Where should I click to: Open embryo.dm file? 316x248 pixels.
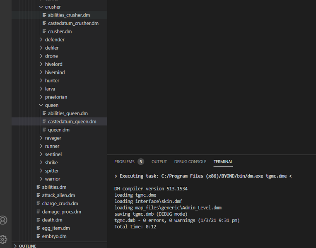click(54, 236)
